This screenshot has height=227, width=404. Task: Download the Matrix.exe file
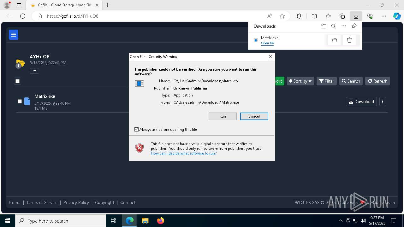click(361, 102)
